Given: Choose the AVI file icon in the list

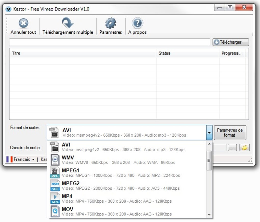Looking at the screenshot, I should 55,147.
